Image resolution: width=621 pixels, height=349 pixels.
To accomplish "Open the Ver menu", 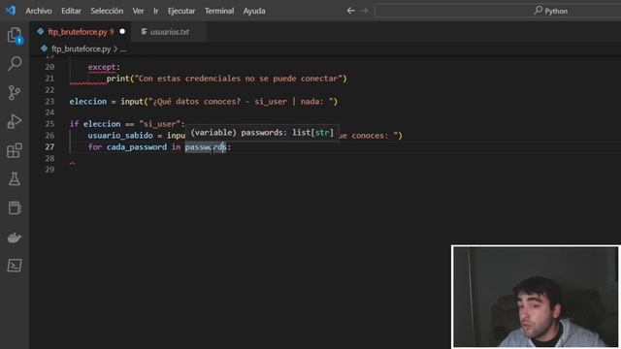I will coord(138,11).
